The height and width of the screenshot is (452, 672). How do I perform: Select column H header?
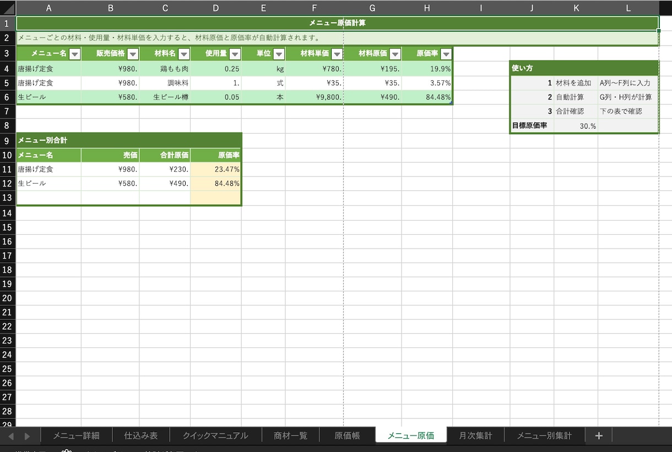[x=427, y=8]
